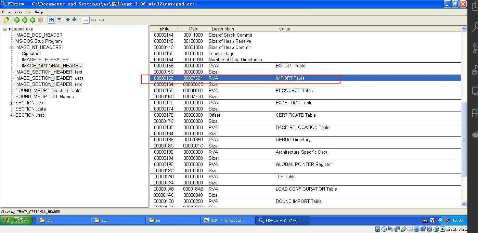Viewport: 478px width, 233px height.
Task: Select BOUND IMPORT DLL Names item
Action: [44, 96]
